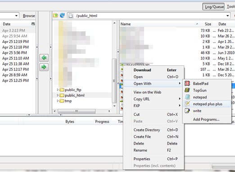235x172 pixels.
Task: Select View on the Web
Action: click(154, 92)
